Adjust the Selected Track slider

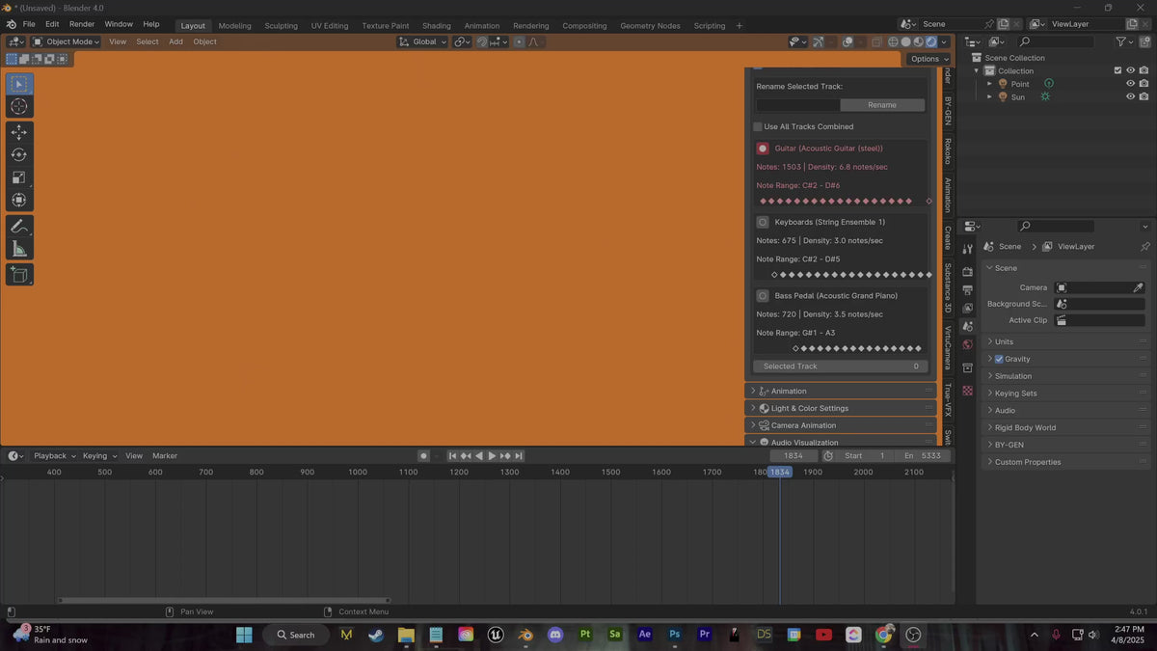[839, 366]
